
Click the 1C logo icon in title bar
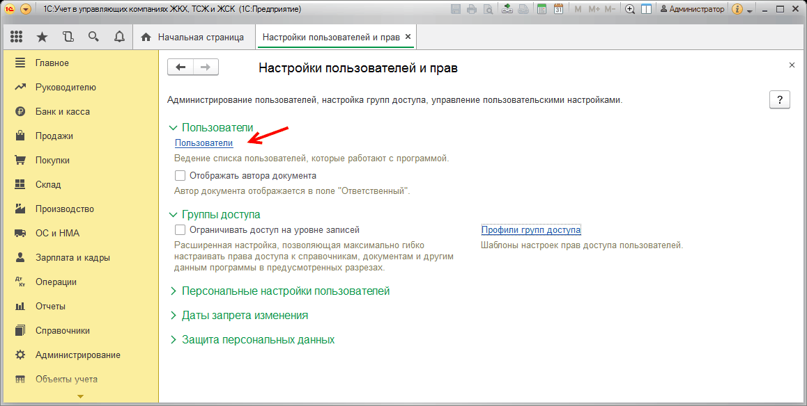10,9
